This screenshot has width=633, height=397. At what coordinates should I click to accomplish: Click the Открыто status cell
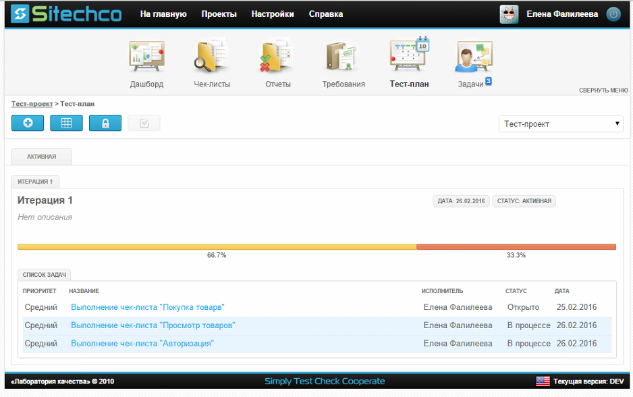(523, 307)
